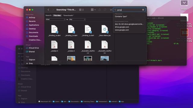193x108 pixels.
Task: Select www.google.com suggestion
Action: pyautogui.click(x=122, y=30)
